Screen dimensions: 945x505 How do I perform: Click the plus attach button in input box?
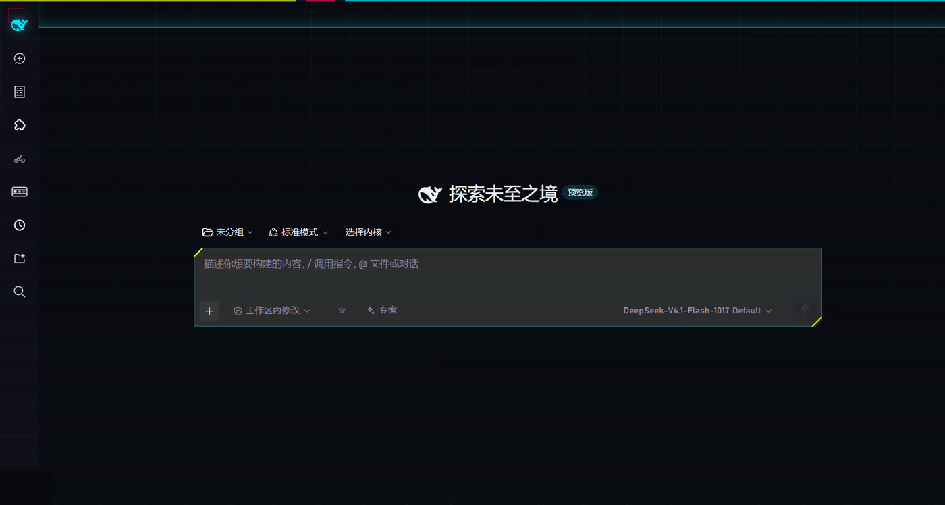(x=209, y=311)
